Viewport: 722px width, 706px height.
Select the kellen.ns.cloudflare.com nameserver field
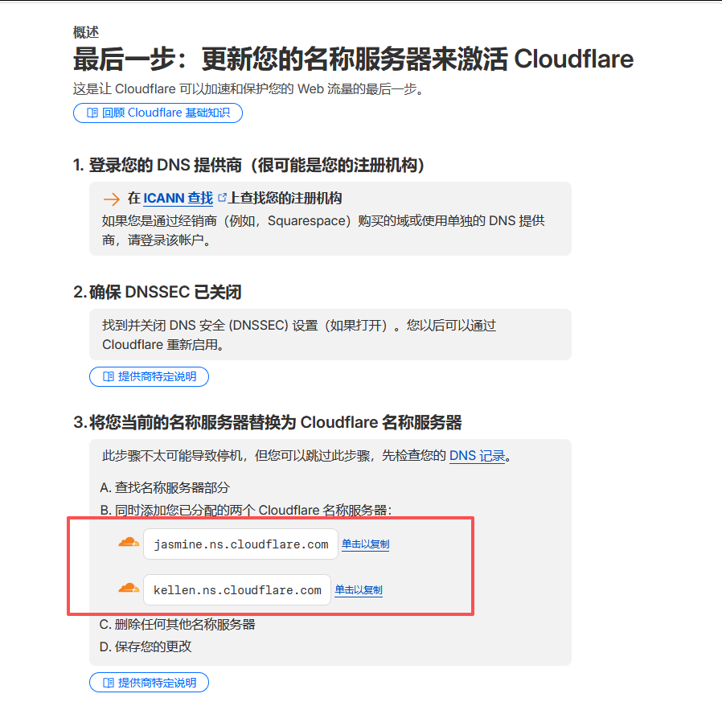click(237, 590)
